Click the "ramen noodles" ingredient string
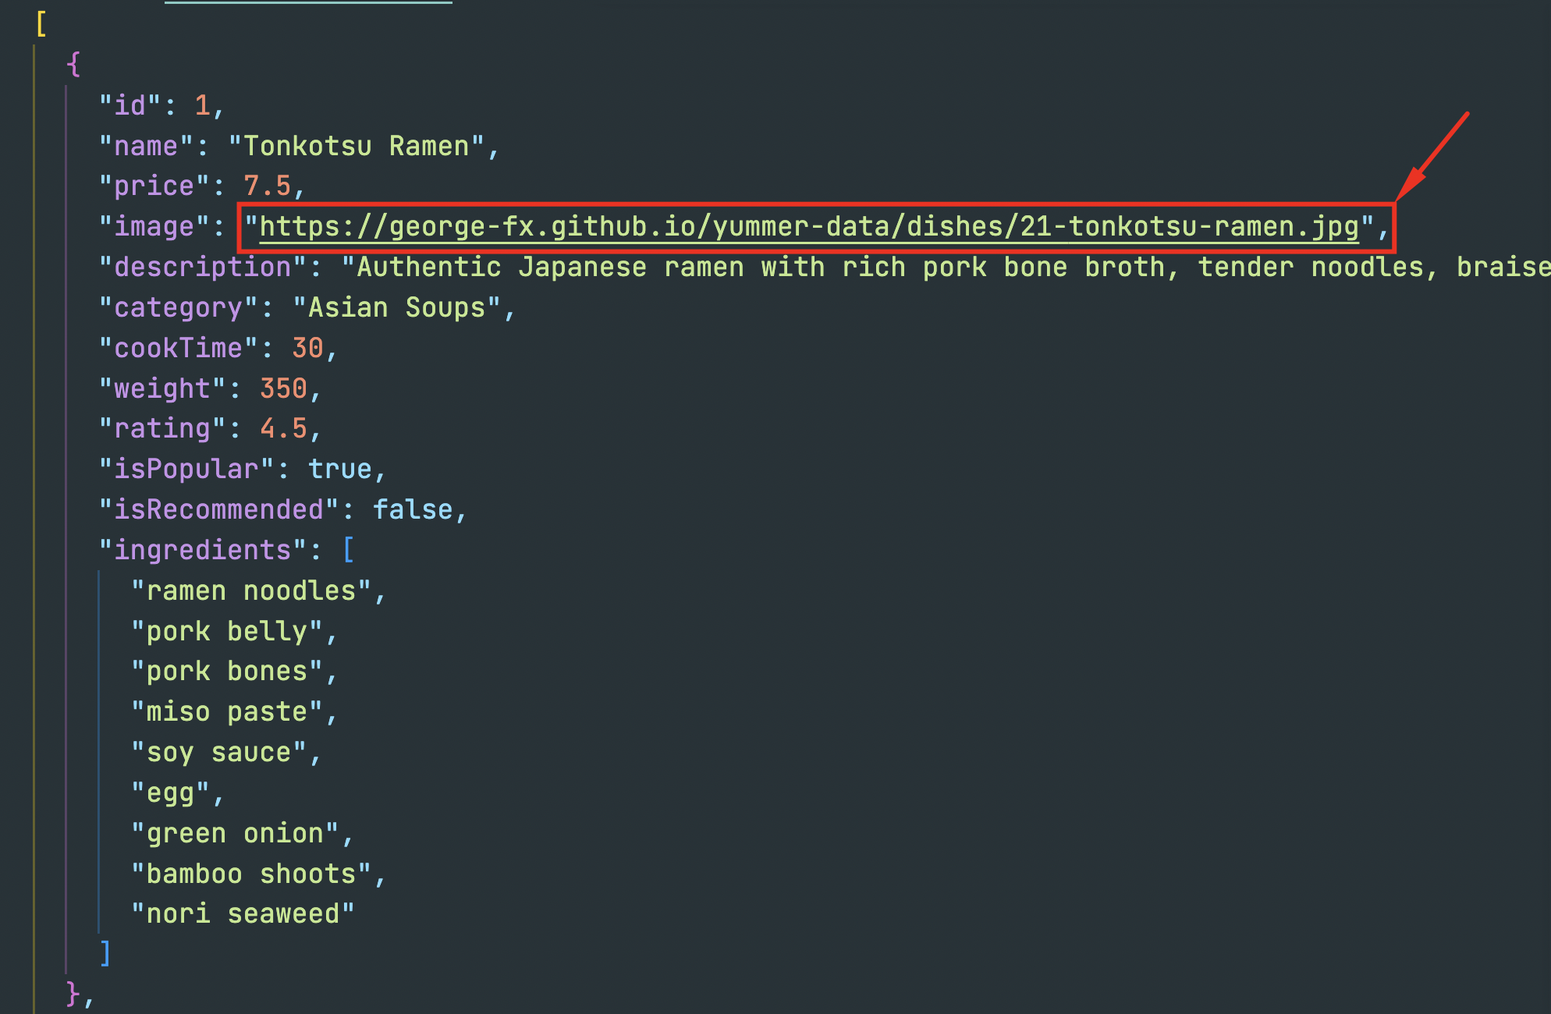1551x1014 pixels. [251, 591]
